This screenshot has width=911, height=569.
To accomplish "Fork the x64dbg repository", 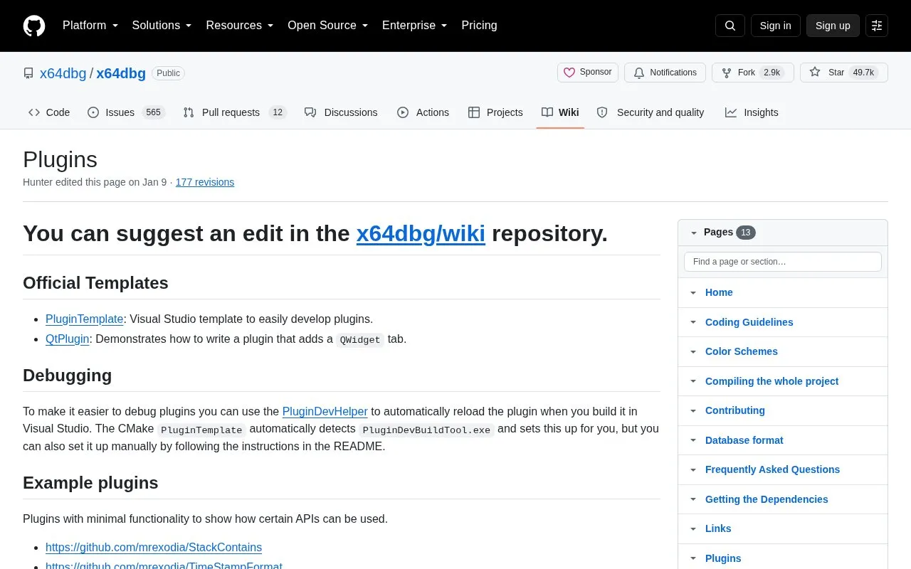I will [x=752, y=73].
